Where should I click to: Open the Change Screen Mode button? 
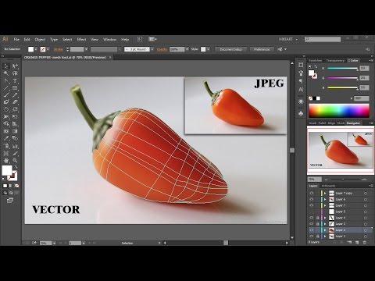pos(10,201)
